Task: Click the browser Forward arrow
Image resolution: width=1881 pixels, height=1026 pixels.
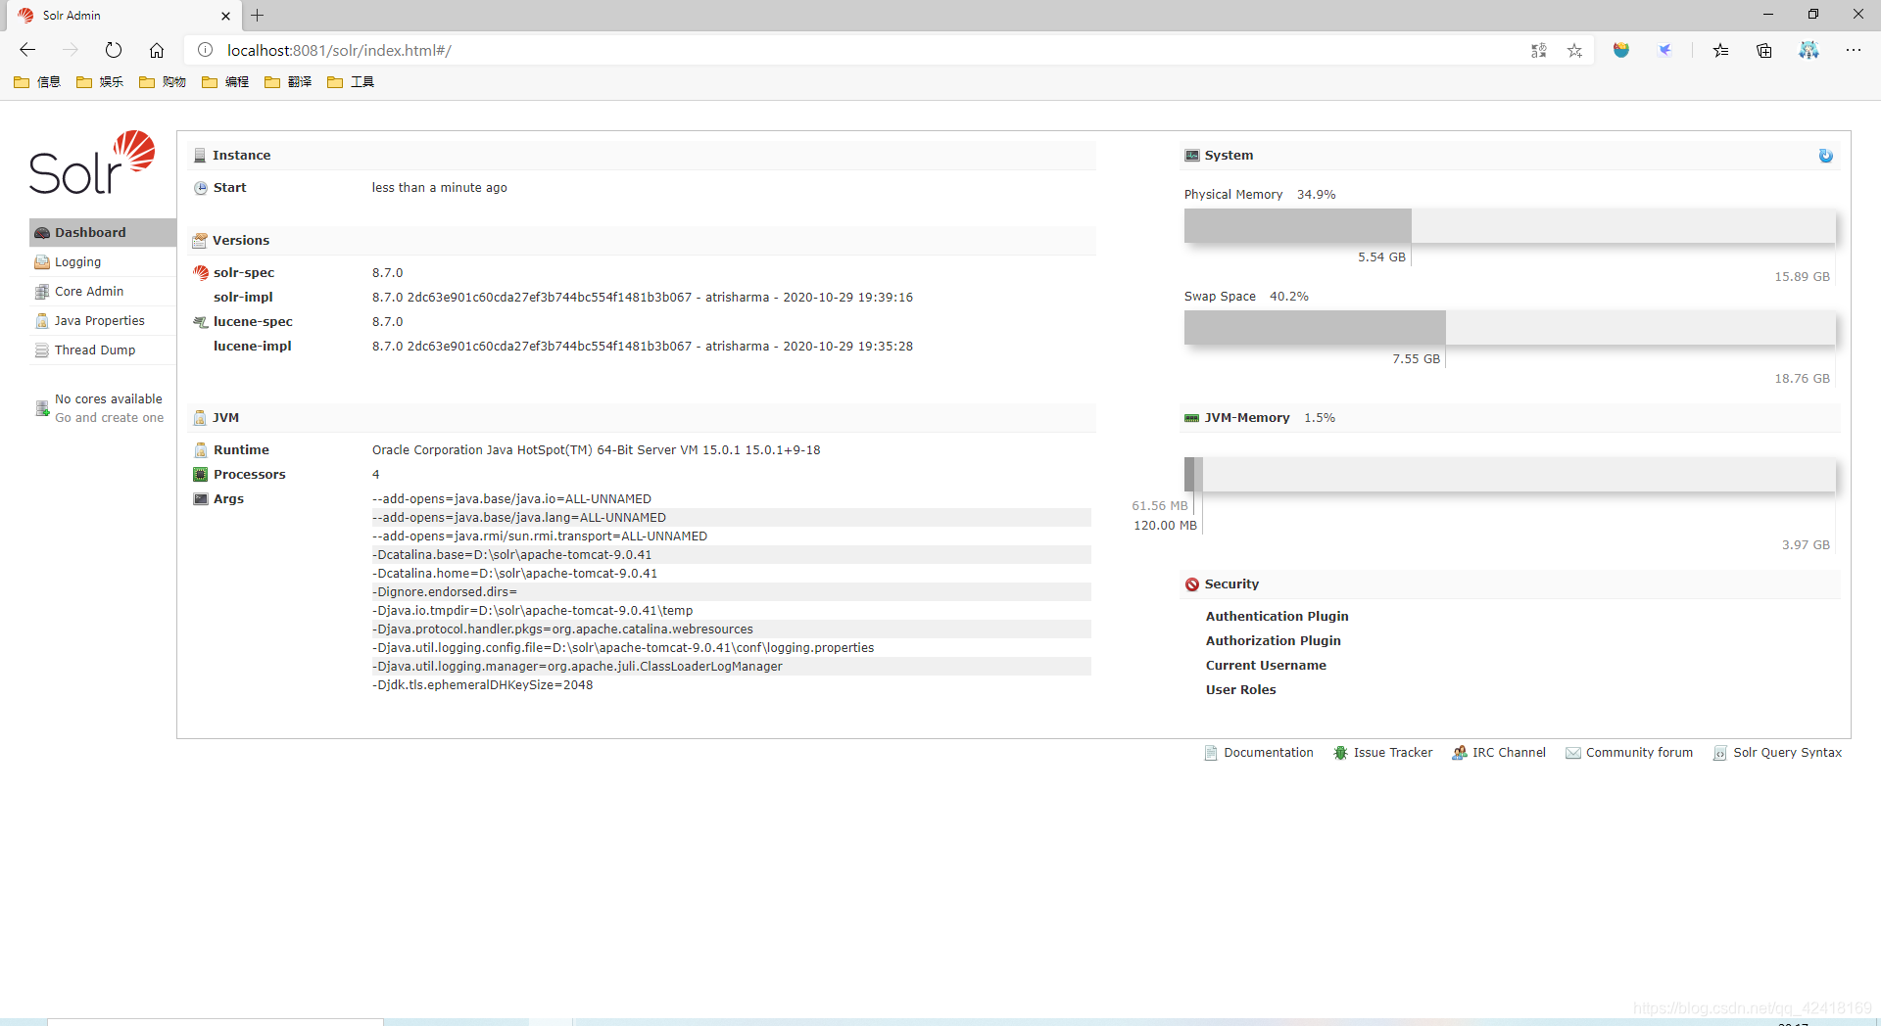Action: point(71,50)
